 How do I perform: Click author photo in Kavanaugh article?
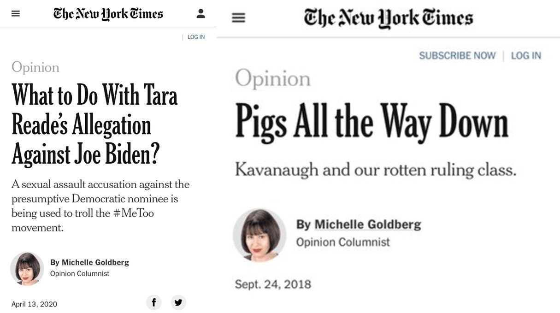[x=259, y=235]
